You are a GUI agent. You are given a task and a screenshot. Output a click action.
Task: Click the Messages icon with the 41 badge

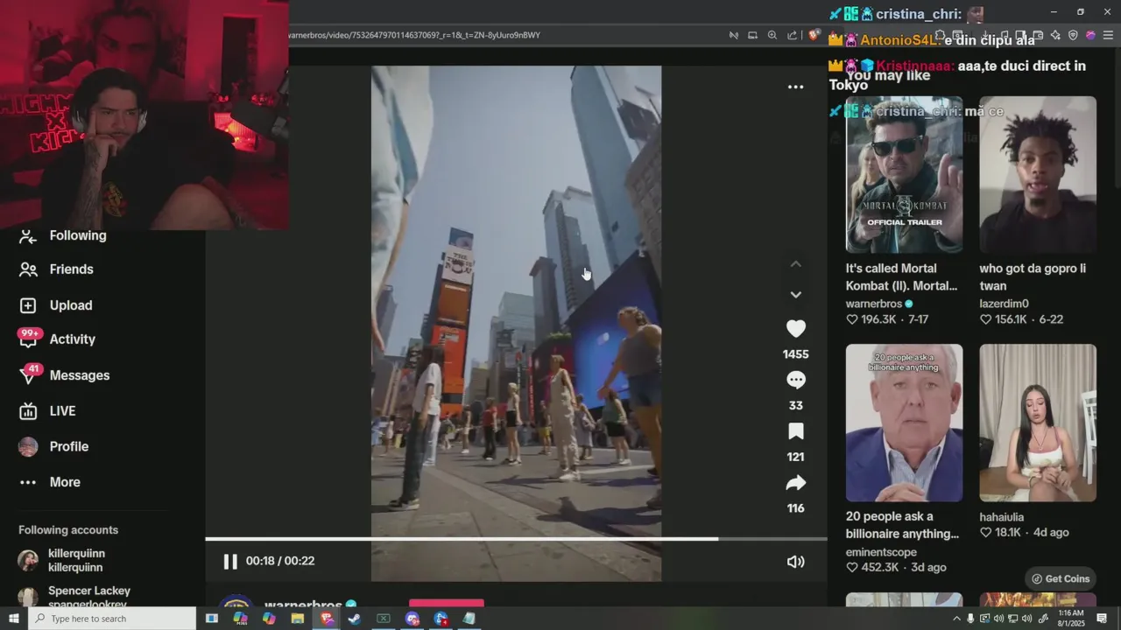coord(28,375)
